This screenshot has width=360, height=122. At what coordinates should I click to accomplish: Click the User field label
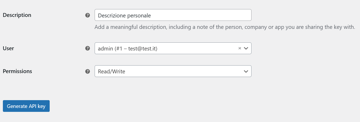pyautogui.click(x=8, y=48)
